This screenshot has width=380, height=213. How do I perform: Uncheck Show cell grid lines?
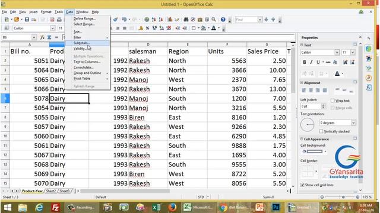coord(302,185)
